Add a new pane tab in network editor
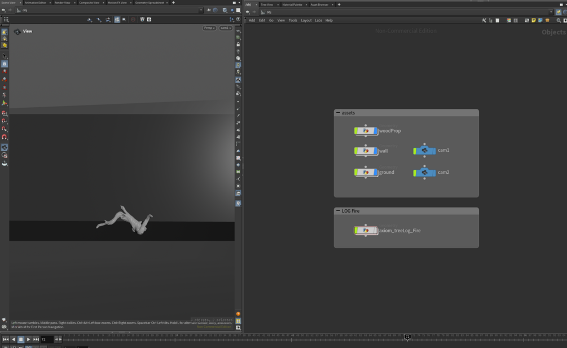 (339, 5)
